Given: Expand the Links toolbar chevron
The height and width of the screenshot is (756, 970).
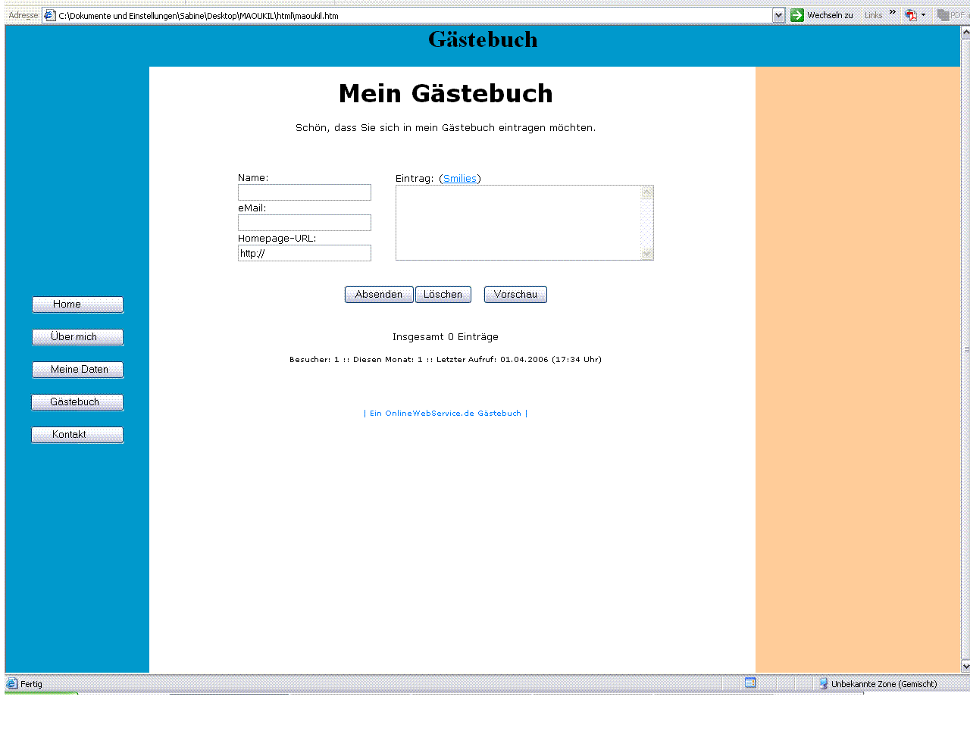Looking at the screenshot, I should (x=893, y=13).
